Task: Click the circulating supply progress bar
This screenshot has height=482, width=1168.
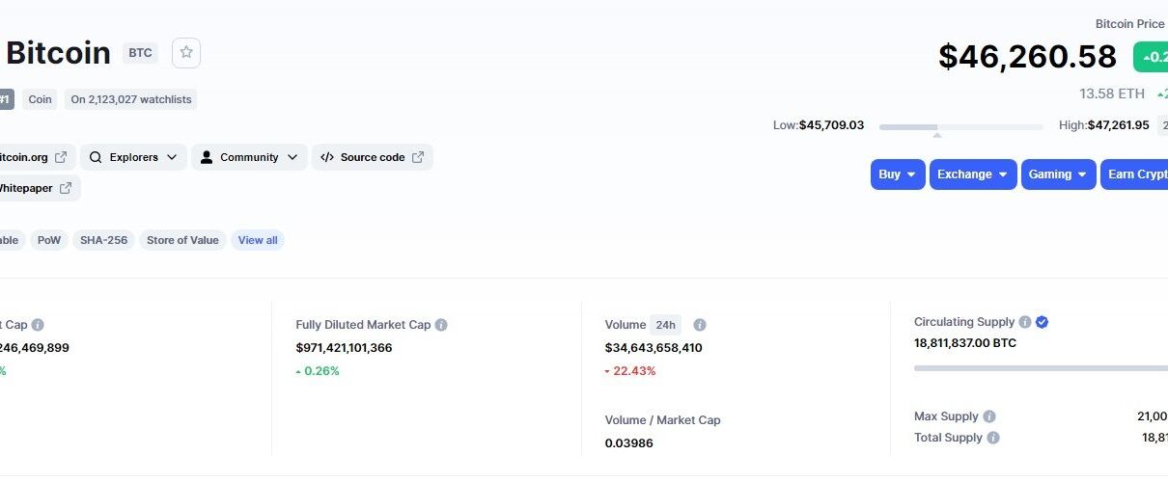Action: [1041, 367]
